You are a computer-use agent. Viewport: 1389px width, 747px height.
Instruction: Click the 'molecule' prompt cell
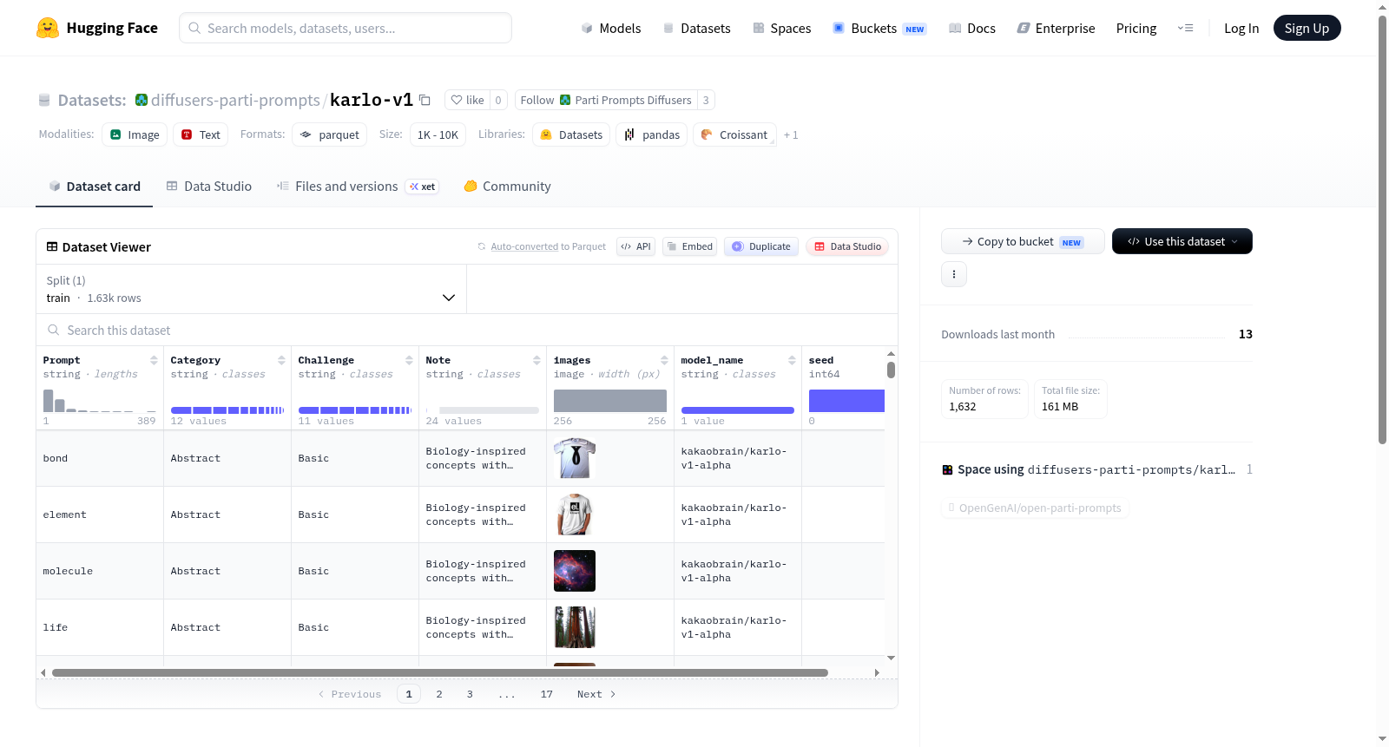[x=100, y=571]
